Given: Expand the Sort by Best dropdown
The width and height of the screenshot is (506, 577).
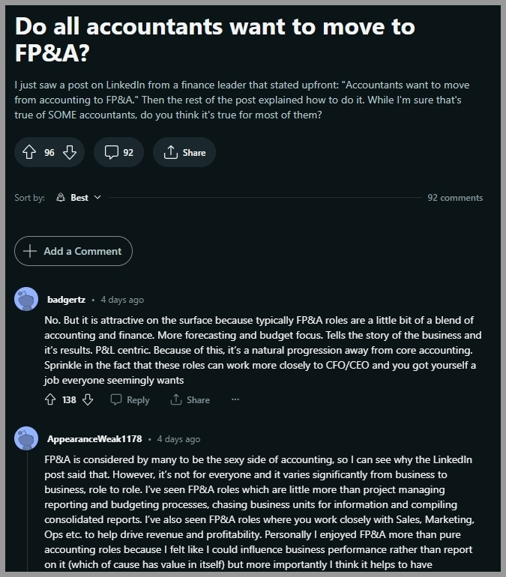Looking at the screenshot, I should (x=79, y=198).
